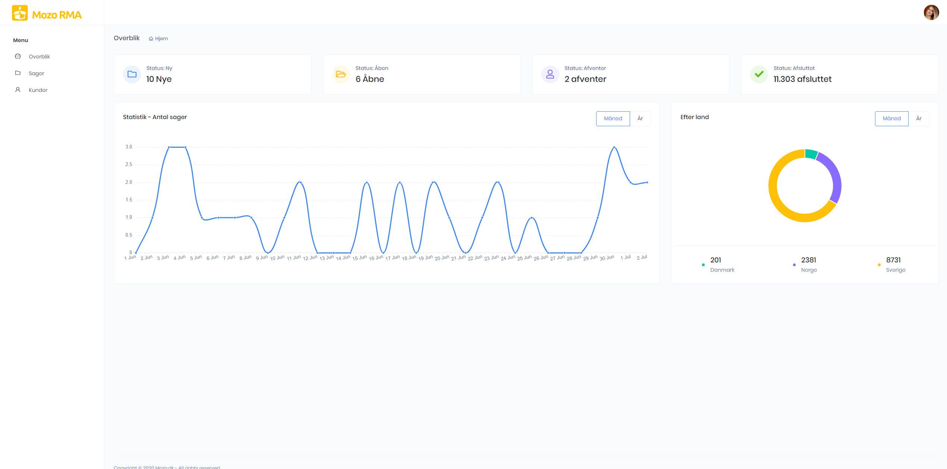Select Måned in the Efter land panel
This screenshot has height=469, width=947.
pyautogui.click(x=891, y=118)
